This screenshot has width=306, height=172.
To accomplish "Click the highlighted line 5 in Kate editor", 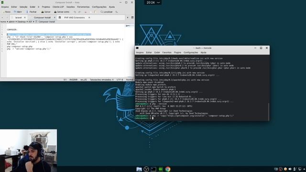I will pyautogui.click(x=49, y=34).
